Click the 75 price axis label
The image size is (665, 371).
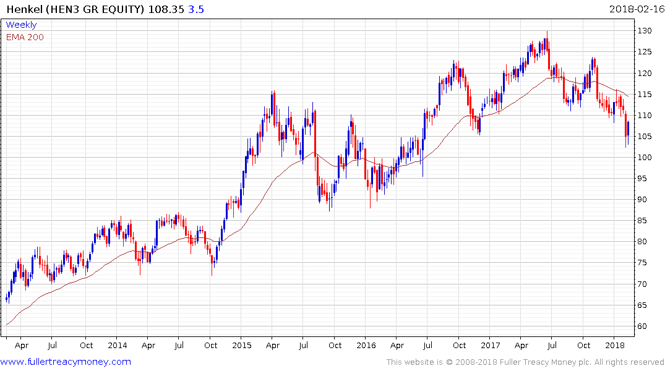(x=642, y=263)
